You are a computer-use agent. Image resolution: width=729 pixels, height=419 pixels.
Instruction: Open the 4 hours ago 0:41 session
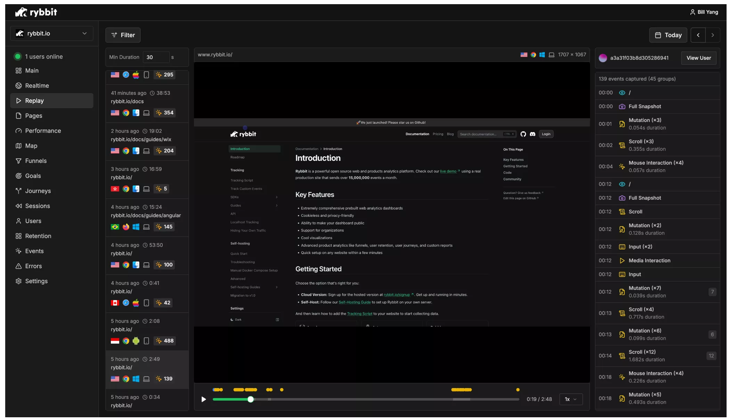147,294
